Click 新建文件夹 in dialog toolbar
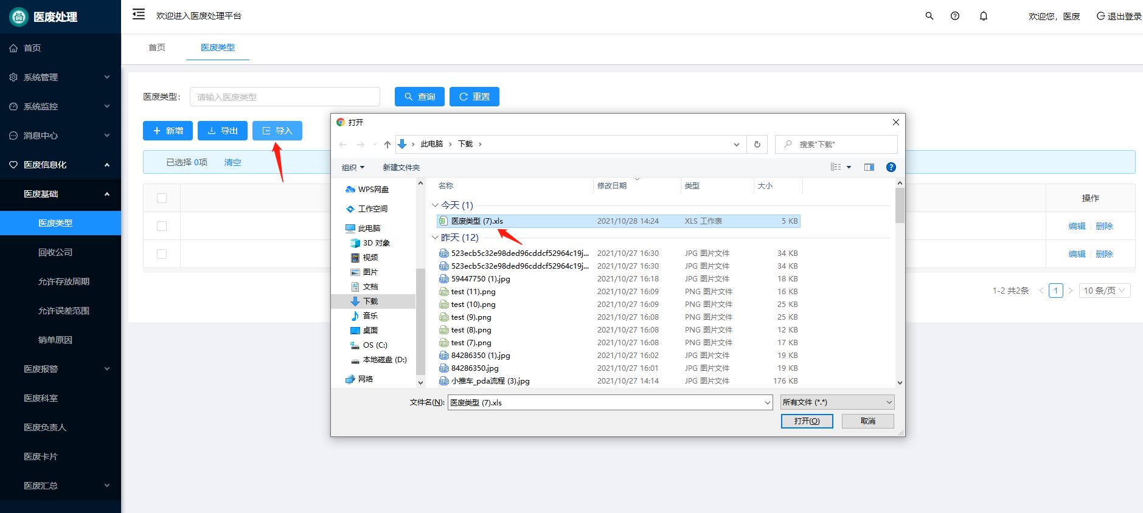This screenshot has width=1143, height=513. (401, 167)
